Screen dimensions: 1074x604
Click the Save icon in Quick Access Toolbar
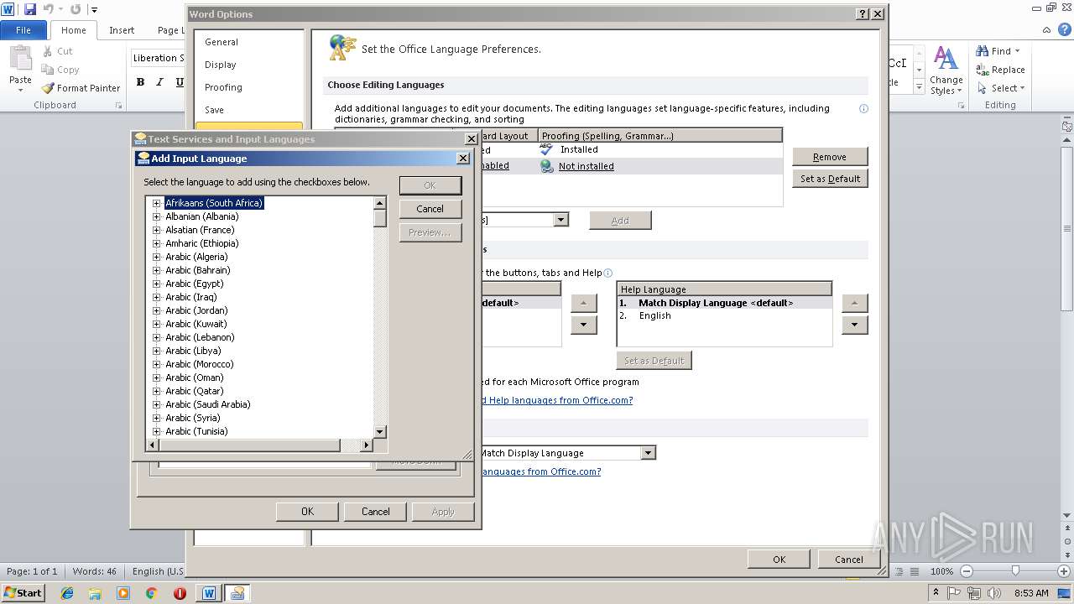(x=30, y=9)
